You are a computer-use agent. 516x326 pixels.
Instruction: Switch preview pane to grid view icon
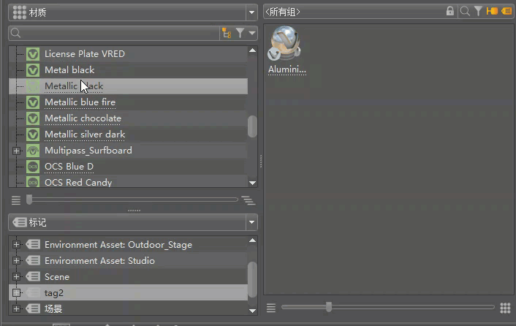(x=505, y=308)
